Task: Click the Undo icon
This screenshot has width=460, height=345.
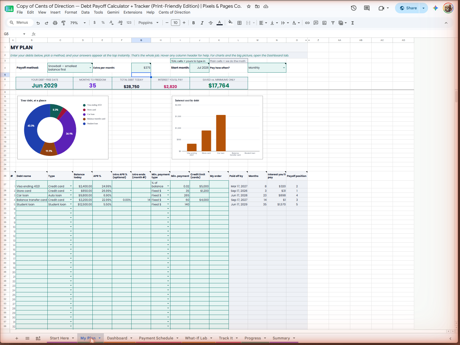Action: pyautogui.click(x=38, y=23)
